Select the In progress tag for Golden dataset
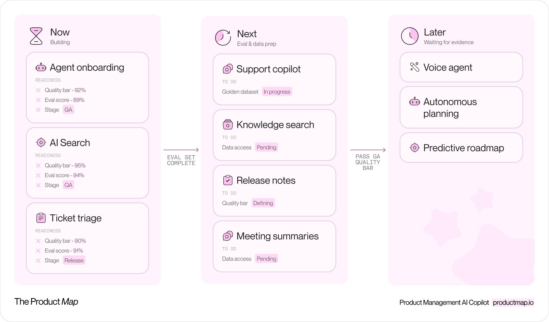Screen dimensions: 549x322 (x=277, y=92)
